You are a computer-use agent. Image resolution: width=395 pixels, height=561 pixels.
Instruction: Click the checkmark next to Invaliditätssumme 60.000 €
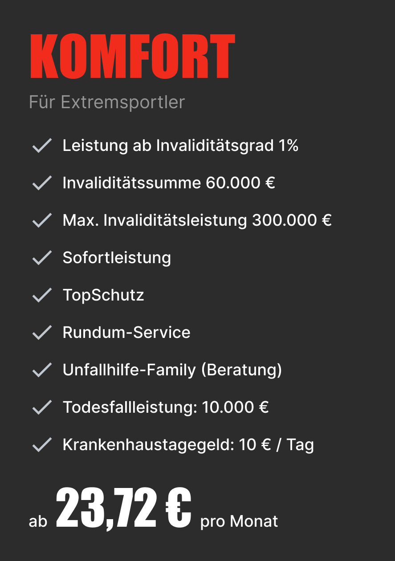pos(42,183)
